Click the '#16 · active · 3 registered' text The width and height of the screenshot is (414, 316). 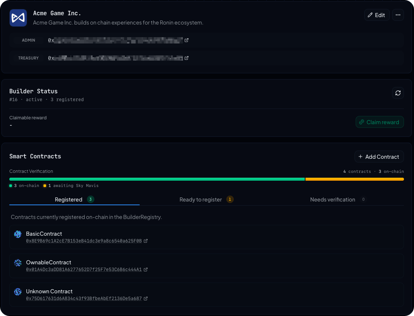pyautogui.click(x=46, y=100)
